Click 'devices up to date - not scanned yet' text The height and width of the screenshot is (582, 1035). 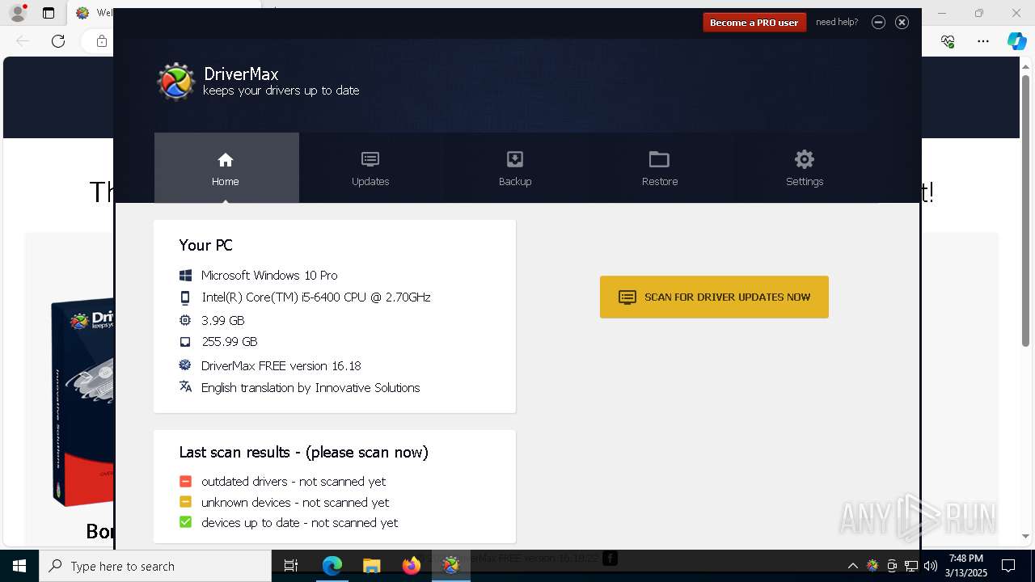tap(299, 523)
